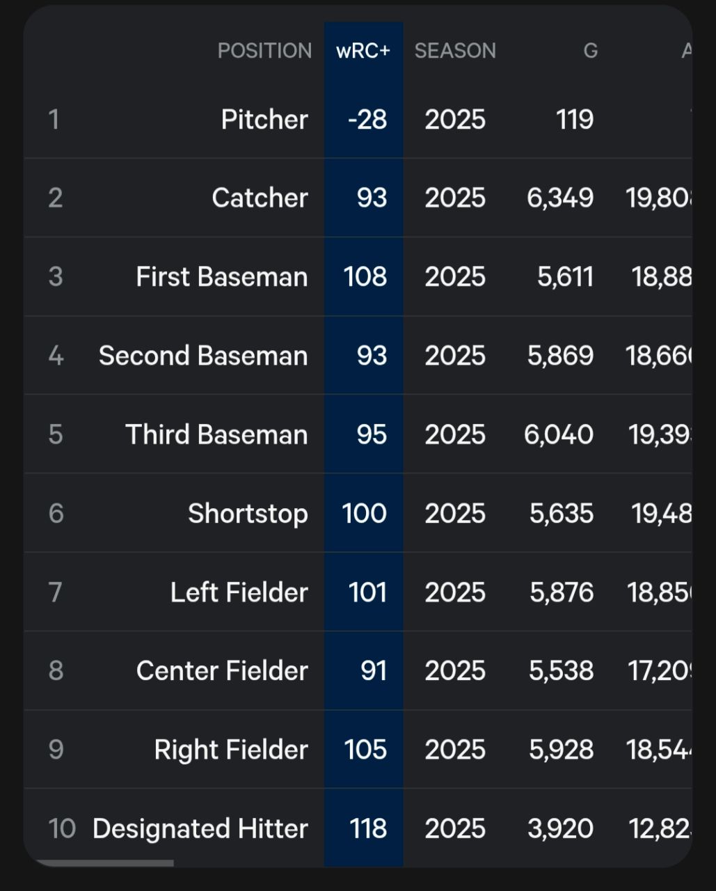Viewport: 716px width, 891px height.
Task: Click the Second Baseman position label
Action: (203, 356)
